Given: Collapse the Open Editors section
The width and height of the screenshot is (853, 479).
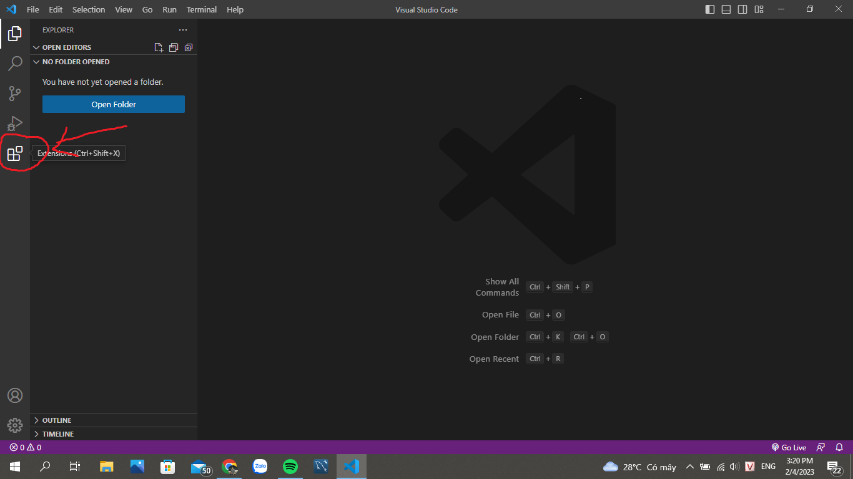Looking at the screenshot, I should pyautogui.click(x=36, y=47).
